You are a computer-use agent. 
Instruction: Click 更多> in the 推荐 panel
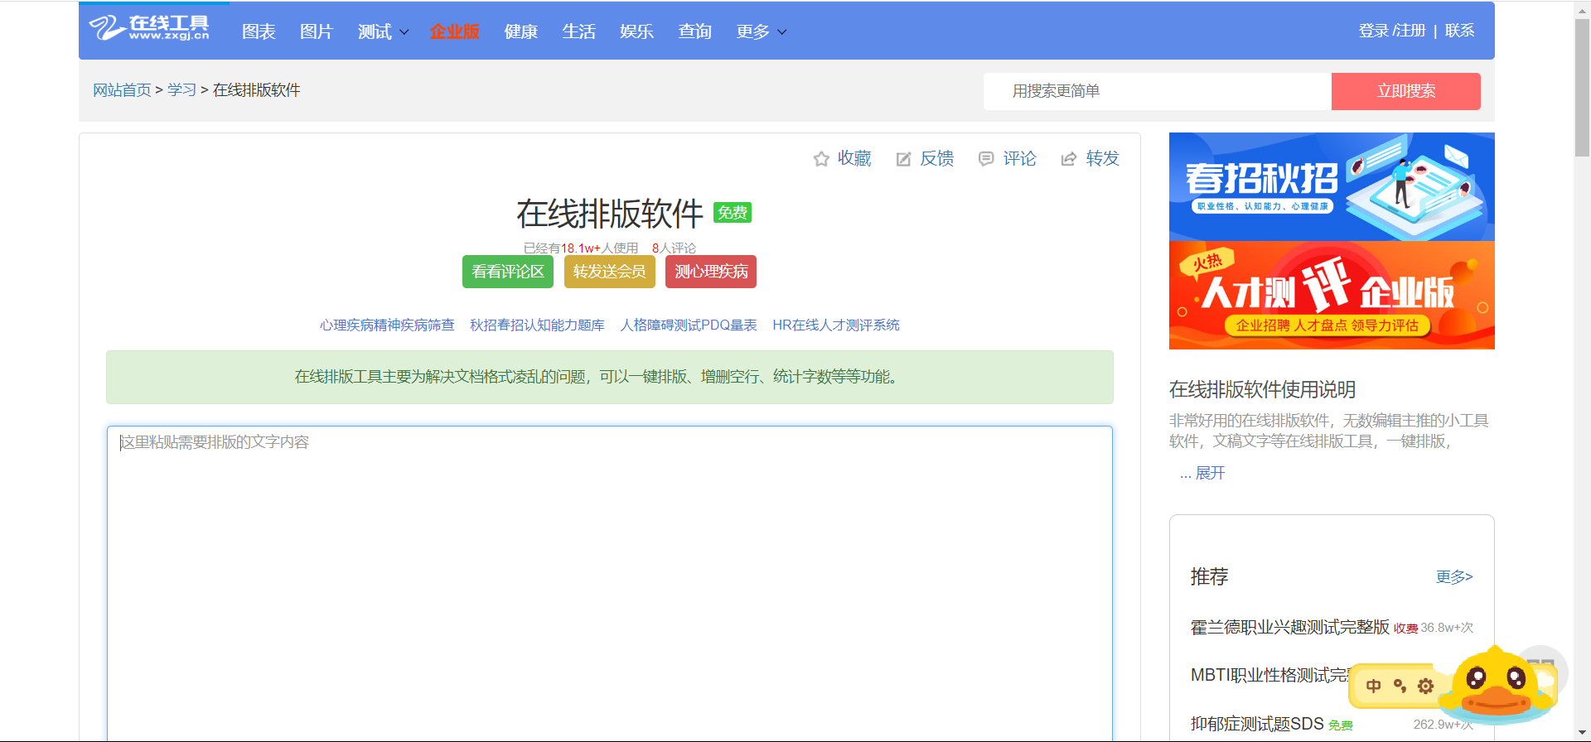[1454, 577]
